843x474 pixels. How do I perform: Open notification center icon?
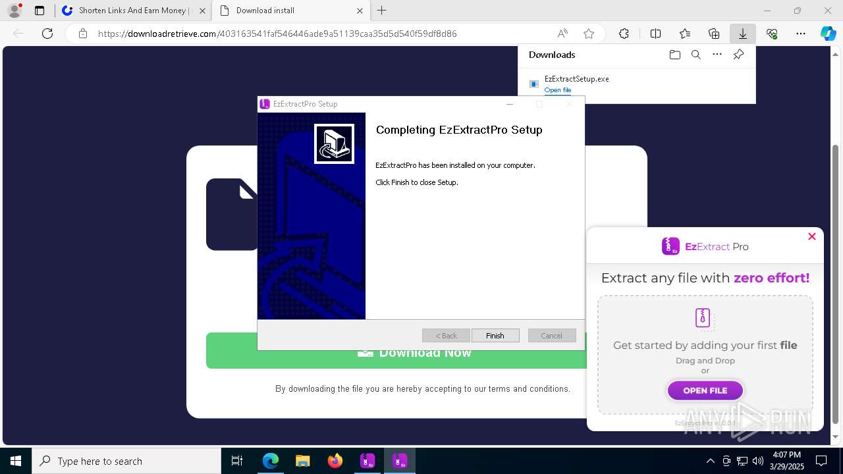point(821,461)
